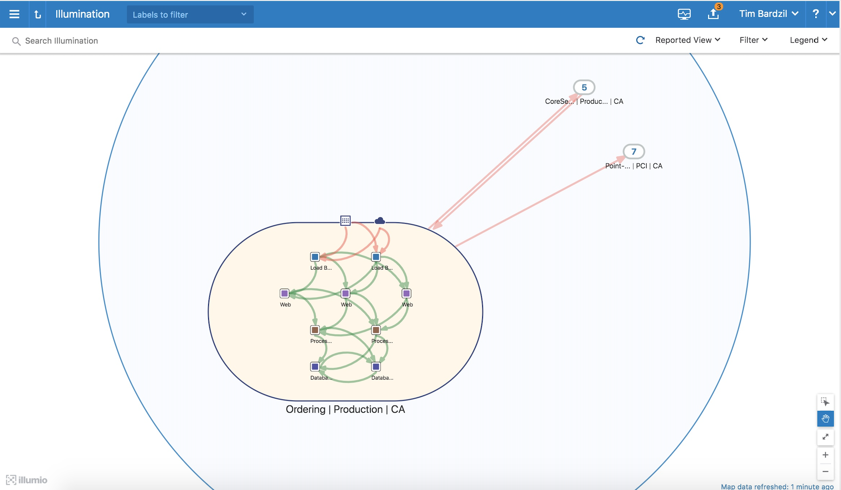Click the fit-to-screen expand arrows icon
The height and width of the screenshot is (490, 841).
pyautogui.click(x=825, y=437)
